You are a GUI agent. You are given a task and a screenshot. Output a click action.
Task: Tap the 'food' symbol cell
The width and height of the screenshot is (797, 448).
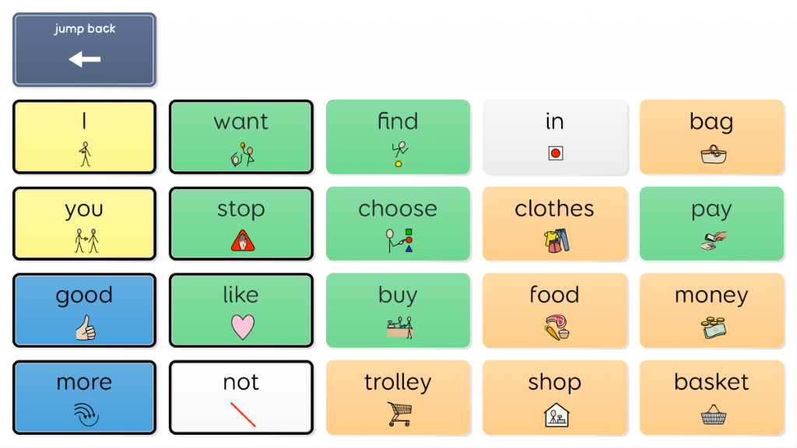point(555,310)
